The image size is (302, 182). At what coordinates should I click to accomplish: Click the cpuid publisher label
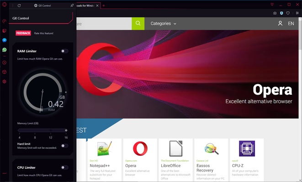235,161
